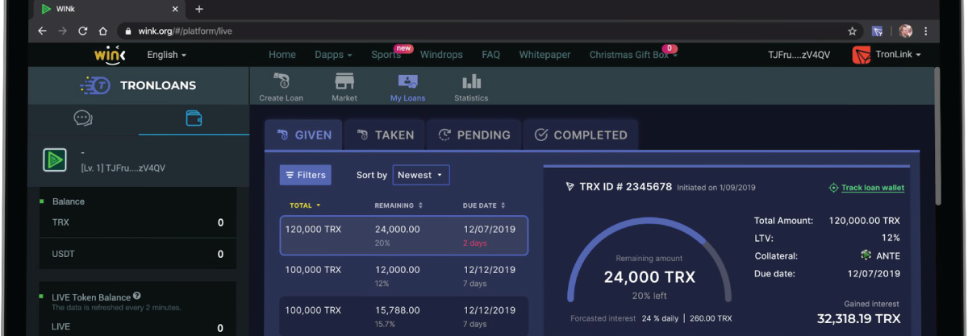Viewport: 968px width, 336px height.
Task: Click the browser home icon
Action: click(102, 31)
